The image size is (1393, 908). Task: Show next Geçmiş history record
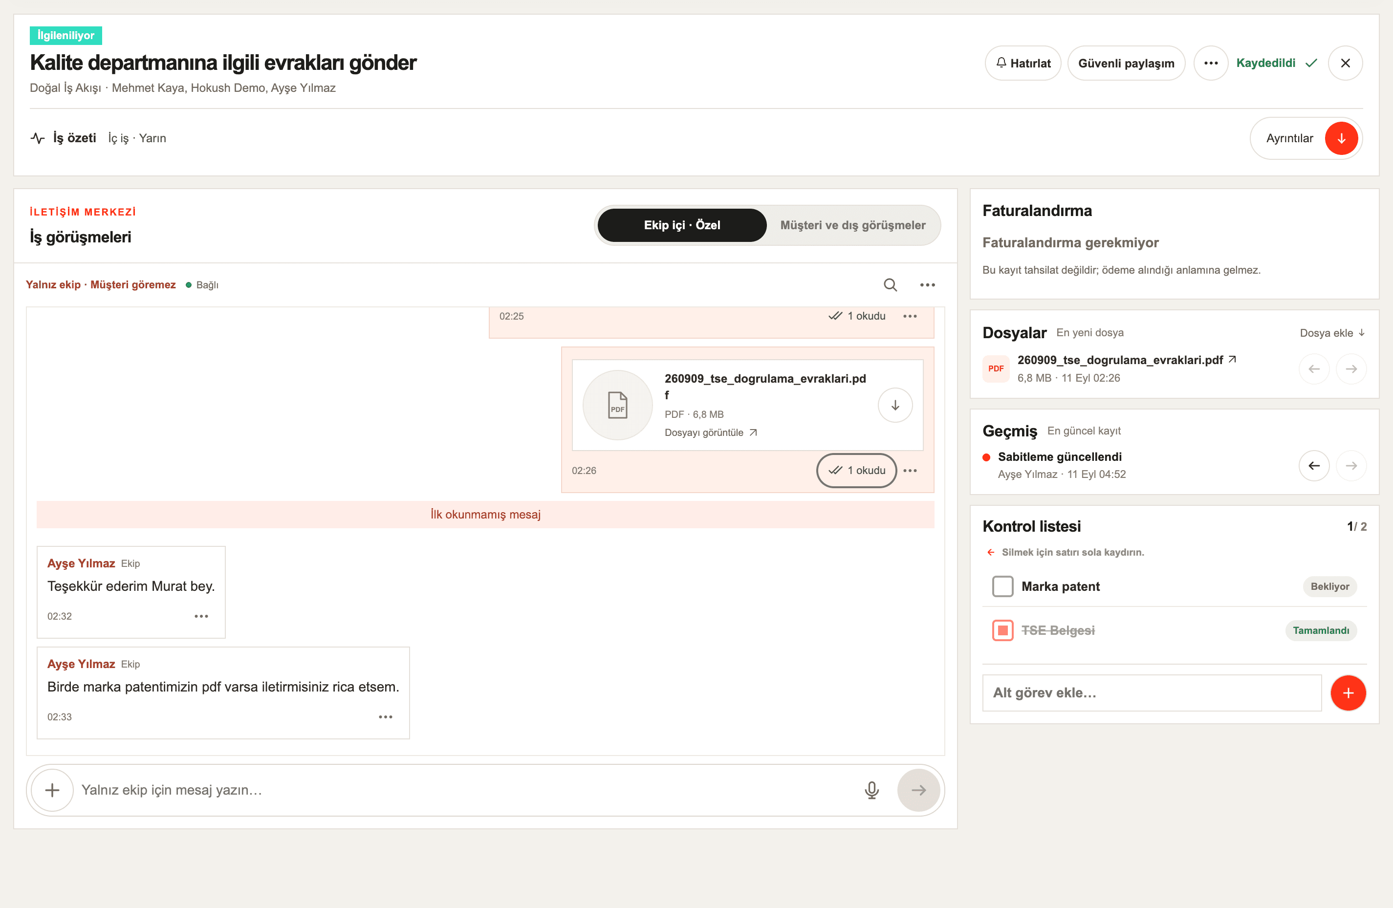tap(1351, 466)
